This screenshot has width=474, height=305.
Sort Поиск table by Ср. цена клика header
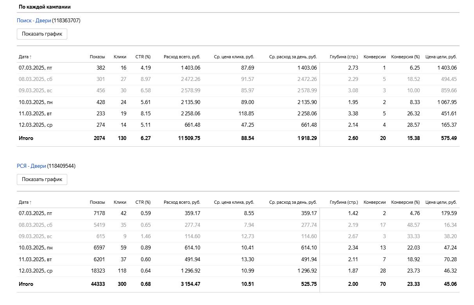(x=234, y=57)
